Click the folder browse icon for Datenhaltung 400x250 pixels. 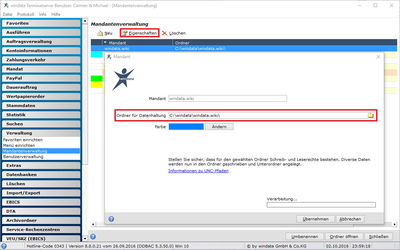370,115
